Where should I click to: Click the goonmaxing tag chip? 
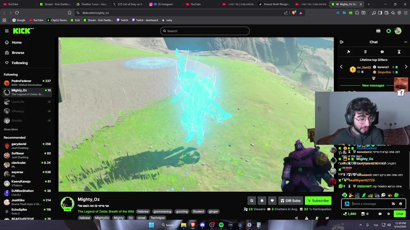pos(162,211)
